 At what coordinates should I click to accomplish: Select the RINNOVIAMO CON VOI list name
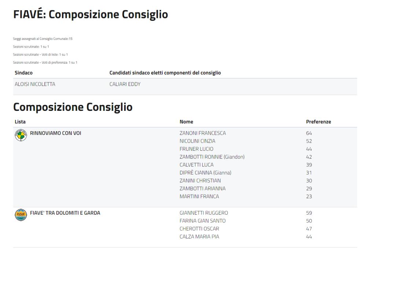55,133
